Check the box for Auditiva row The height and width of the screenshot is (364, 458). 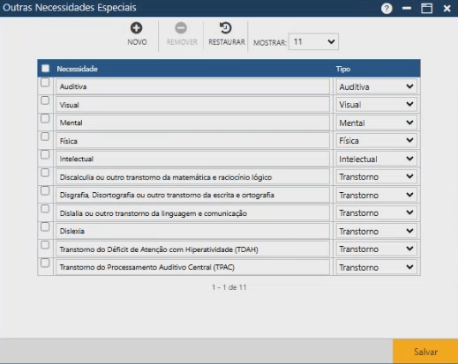(x=45, y=82)
